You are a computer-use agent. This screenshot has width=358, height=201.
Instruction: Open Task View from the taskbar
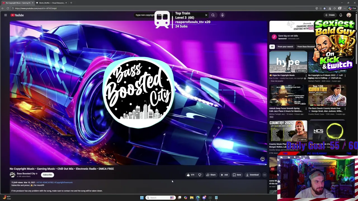(179, 198)
